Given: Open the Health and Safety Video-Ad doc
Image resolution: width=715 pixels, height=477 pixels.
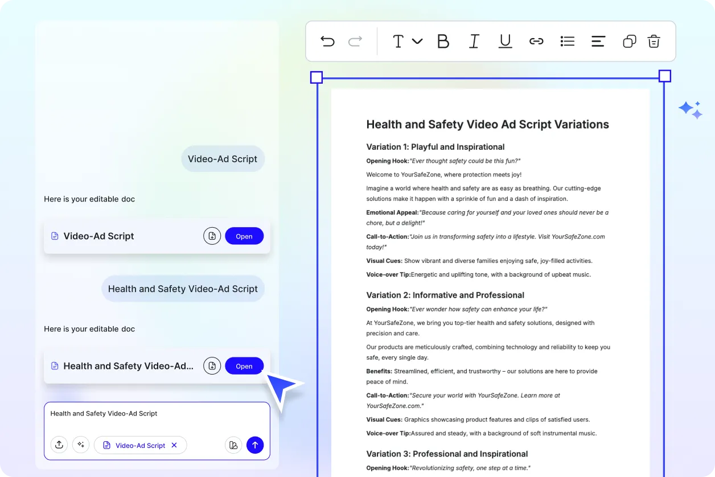Looking at the screenshot, I should (x=244, y=366).
